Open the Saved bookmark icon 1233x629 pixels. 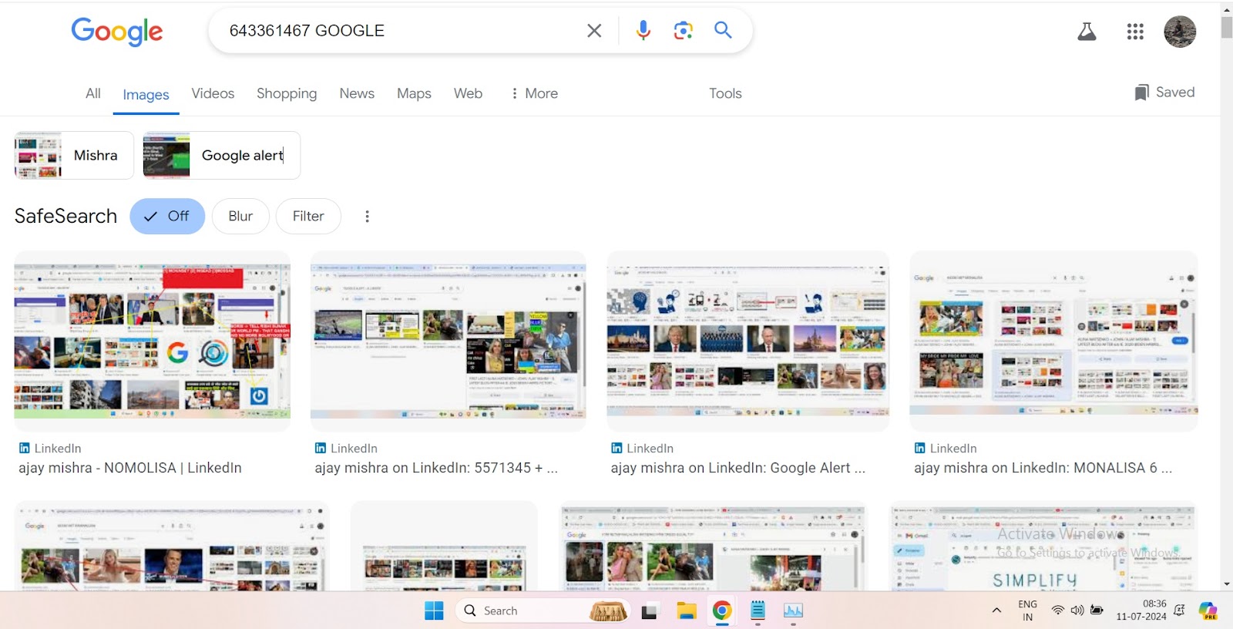tap(1141, 92)
